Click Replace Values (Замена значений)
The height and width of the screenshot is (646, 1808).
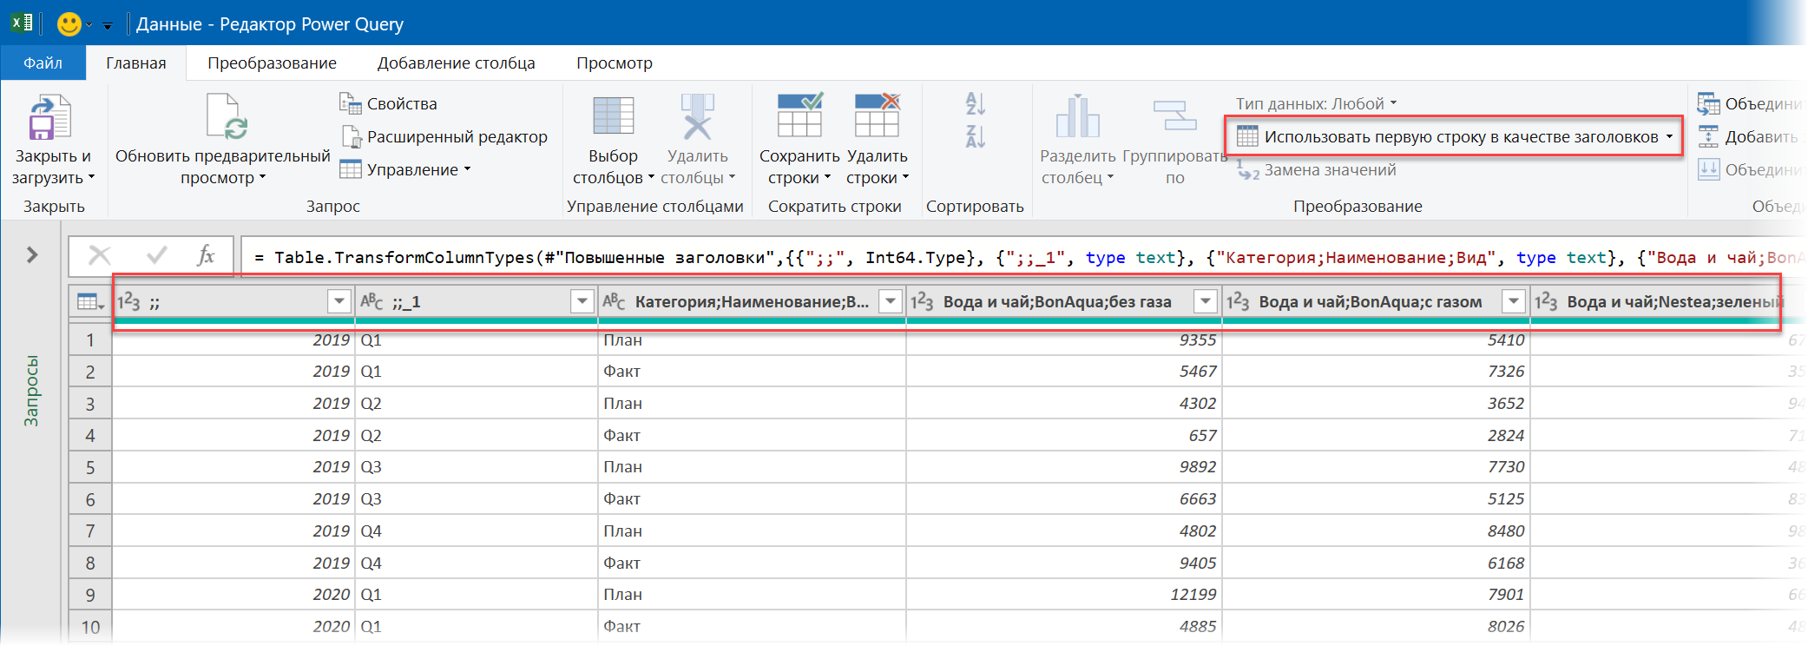pyautogui.click(x=1317, y=170)
